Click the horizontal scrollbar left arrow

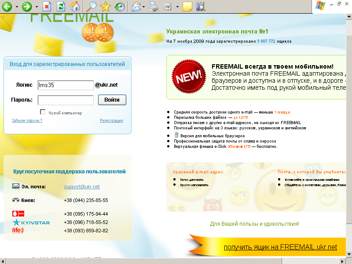[3, 261]
